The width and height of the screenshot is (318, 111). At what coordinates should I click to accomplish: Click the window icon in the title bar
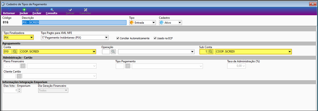(x=3, y=4)
